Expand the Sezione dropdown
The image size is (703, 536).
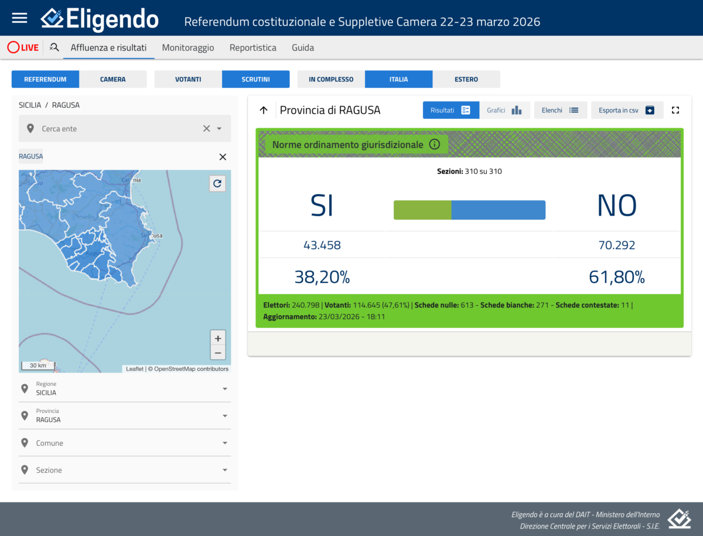[x=124, y=470]
